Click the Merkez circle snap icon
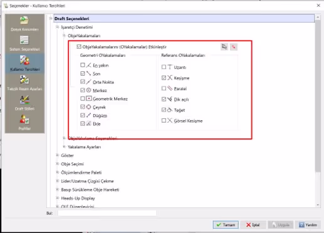This screenshot has height=233, width=324. click(88, 90)
